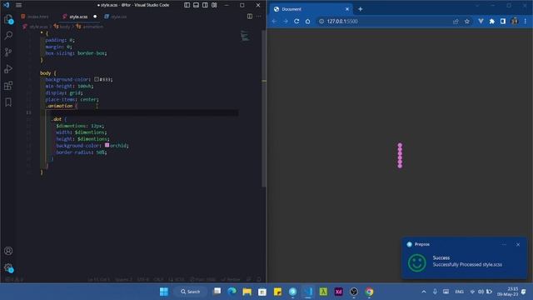This screenshot has height=300, width=533.
Task: Share this page from address bar
Action: click(456, 21)
